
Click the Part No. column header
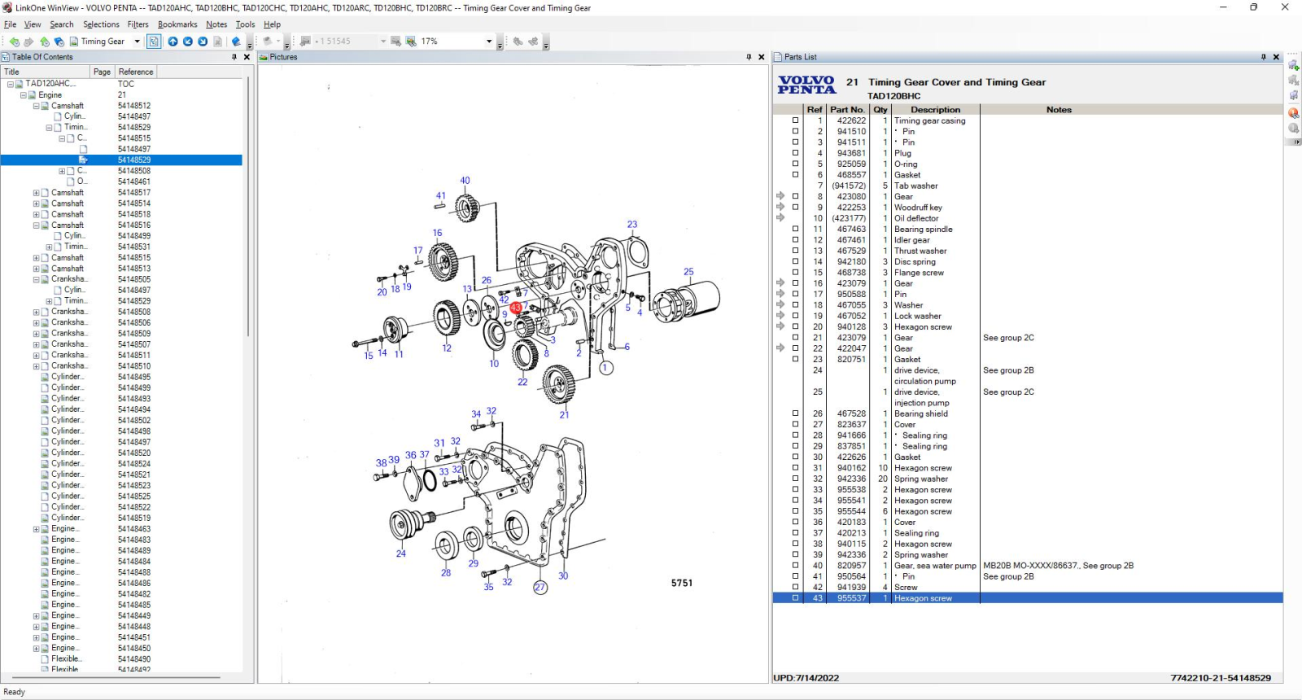click(847, 110)
